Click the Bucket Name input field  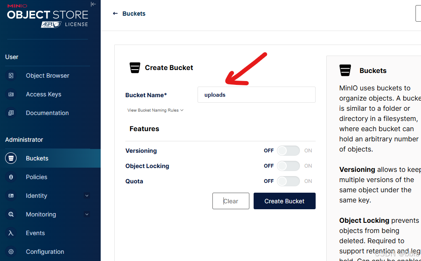click(x=257, y=95)
